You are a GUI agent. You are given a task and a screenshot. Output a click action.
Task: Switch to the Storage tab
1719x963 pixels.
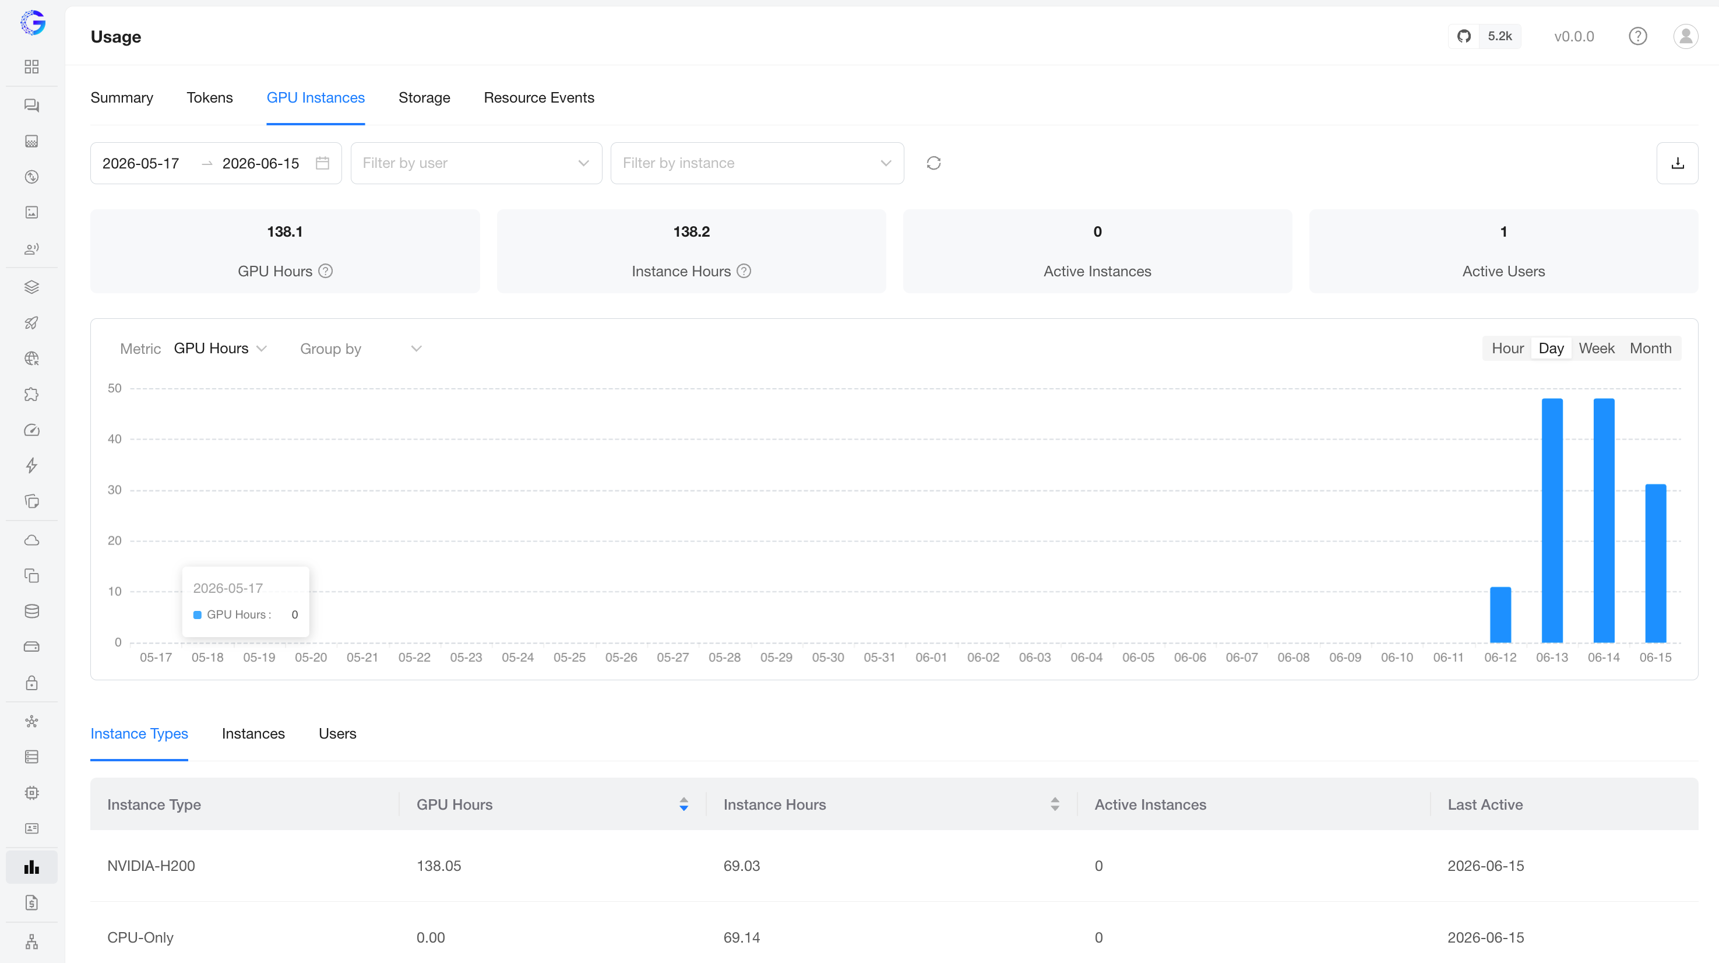coord(424,97)
